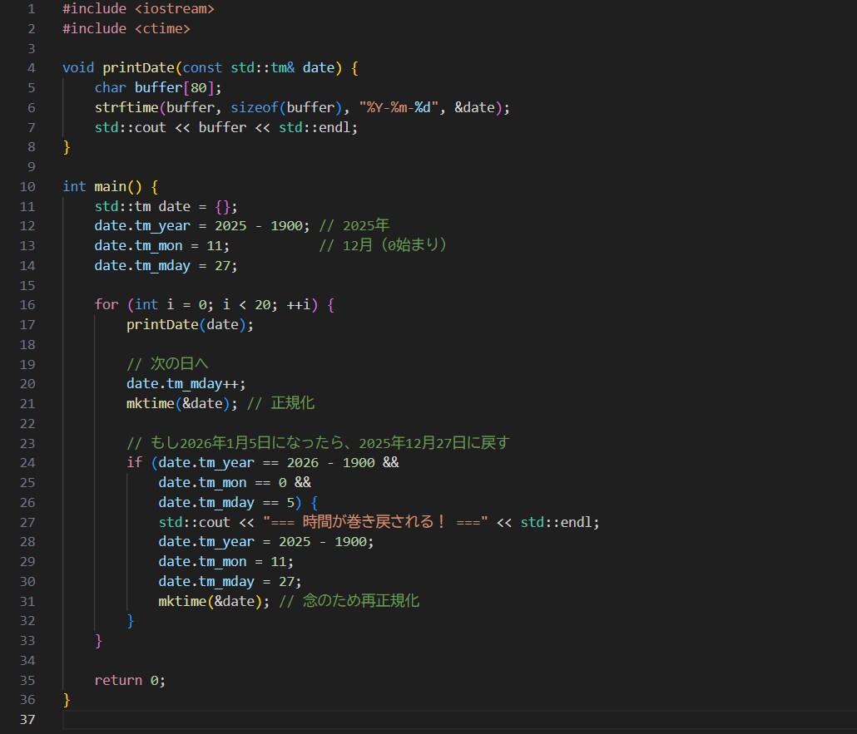The width and height of the screenshot is (857, 734).
Task: Click the printDate function definition name
Action: tap(135, 68)
